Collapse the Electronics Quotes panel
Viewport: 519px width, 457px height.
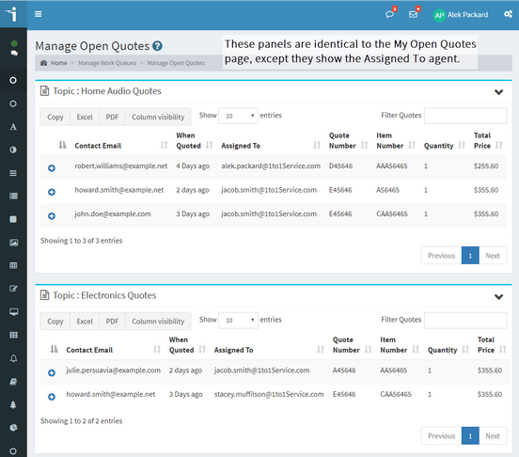point(499,296)
